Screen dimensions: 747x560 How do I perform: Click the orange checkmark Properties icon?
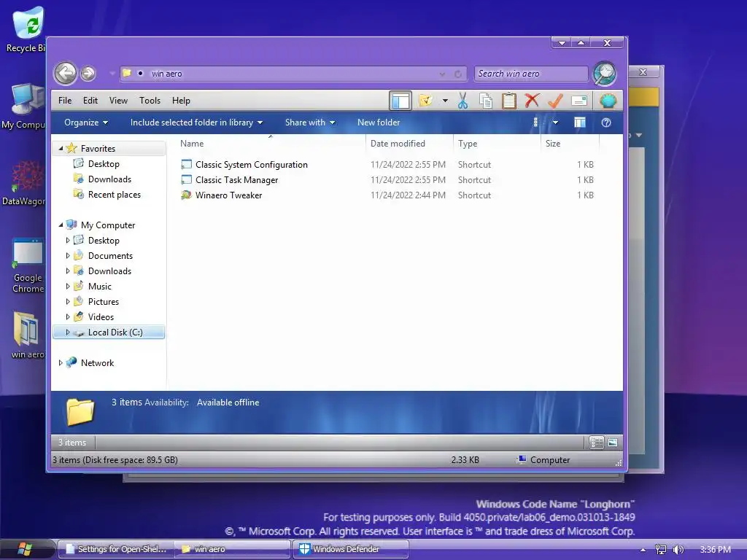tap(555, 101)
